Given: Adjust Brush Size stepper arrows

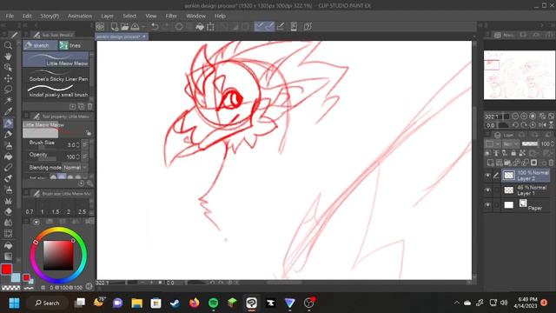Looking at the screenshot, I should tap(77, 145).
